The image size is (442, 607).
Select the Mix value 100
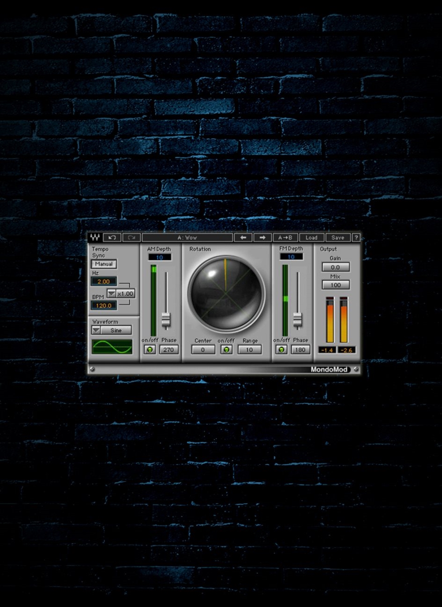pyautogui.click(x=335, y=285)
